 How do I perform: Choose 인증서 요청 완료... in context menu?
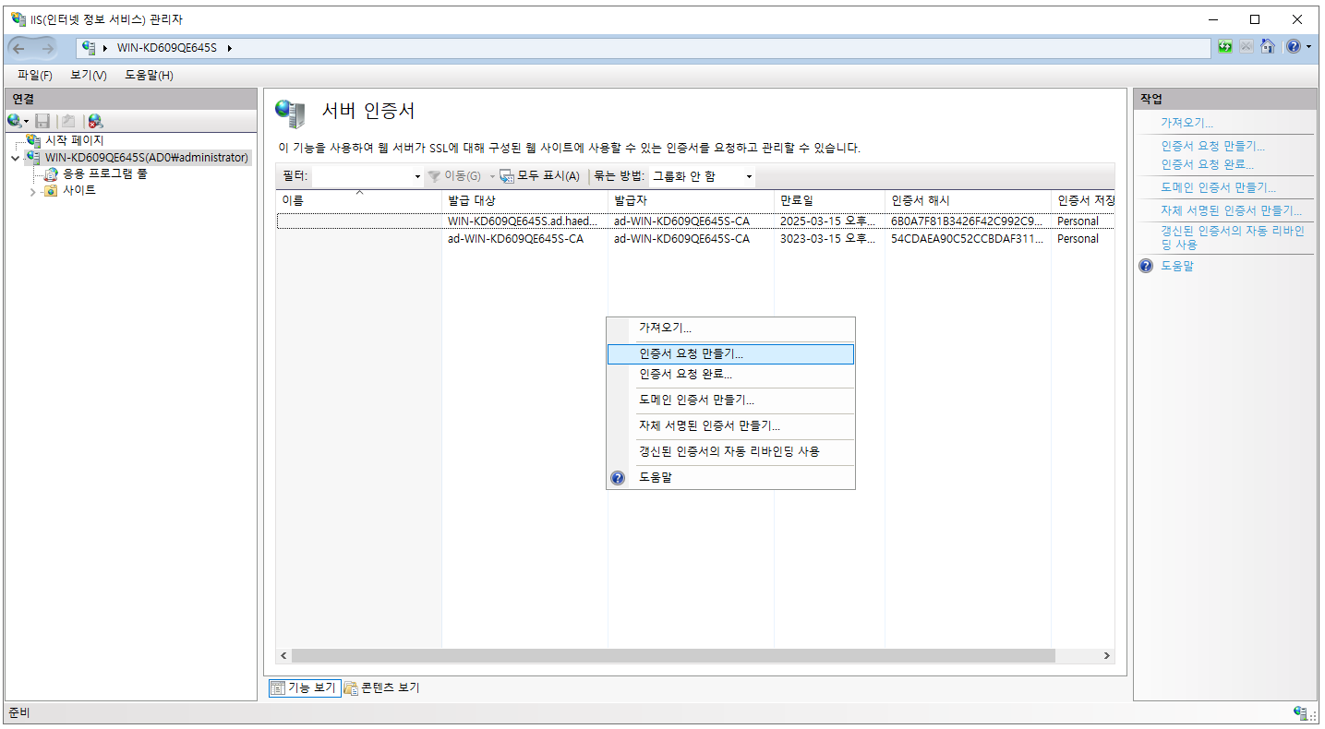[730, 375]
